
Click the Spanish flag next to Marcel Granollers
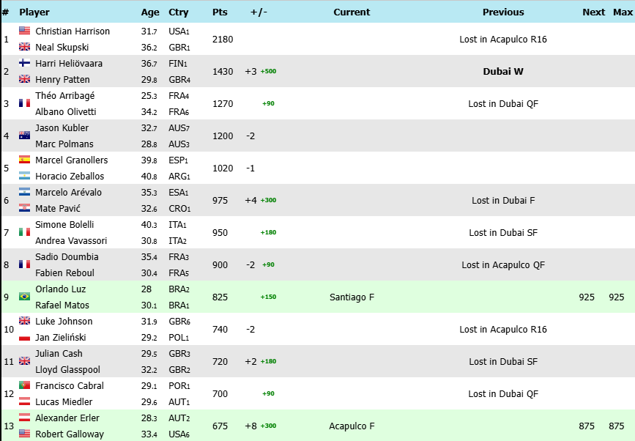click(x=24, y=160)
